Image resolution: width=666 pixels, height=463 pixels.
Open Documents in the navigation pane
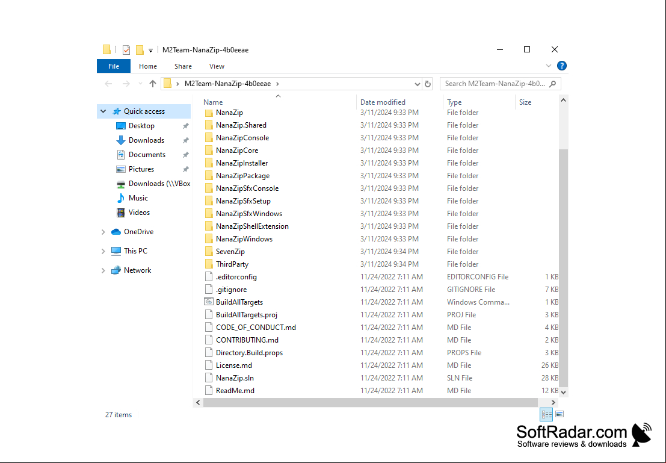pos(147,155)
